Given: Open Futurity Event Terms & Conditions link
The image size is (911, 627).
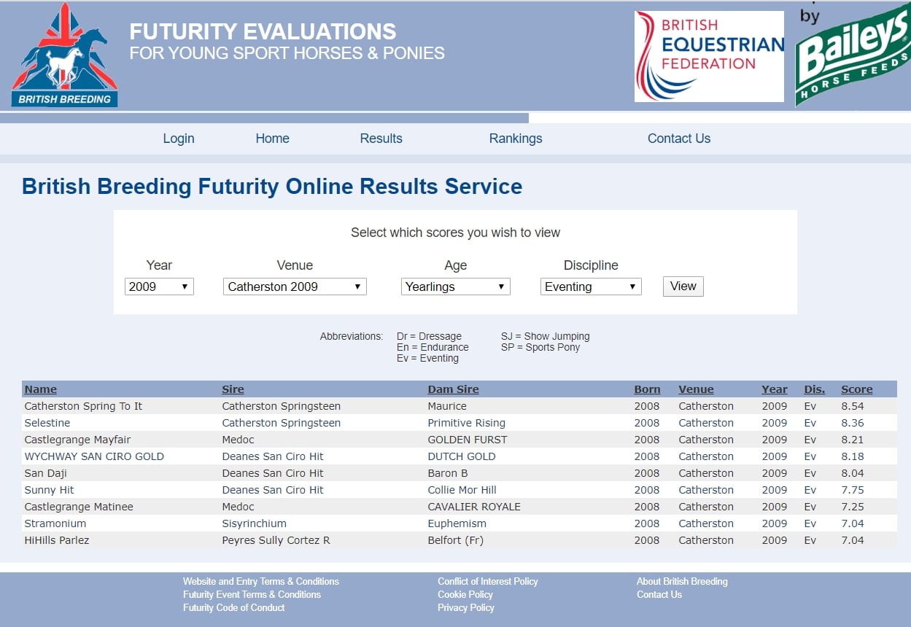Looking at the screenshot, I should point(252,594).
